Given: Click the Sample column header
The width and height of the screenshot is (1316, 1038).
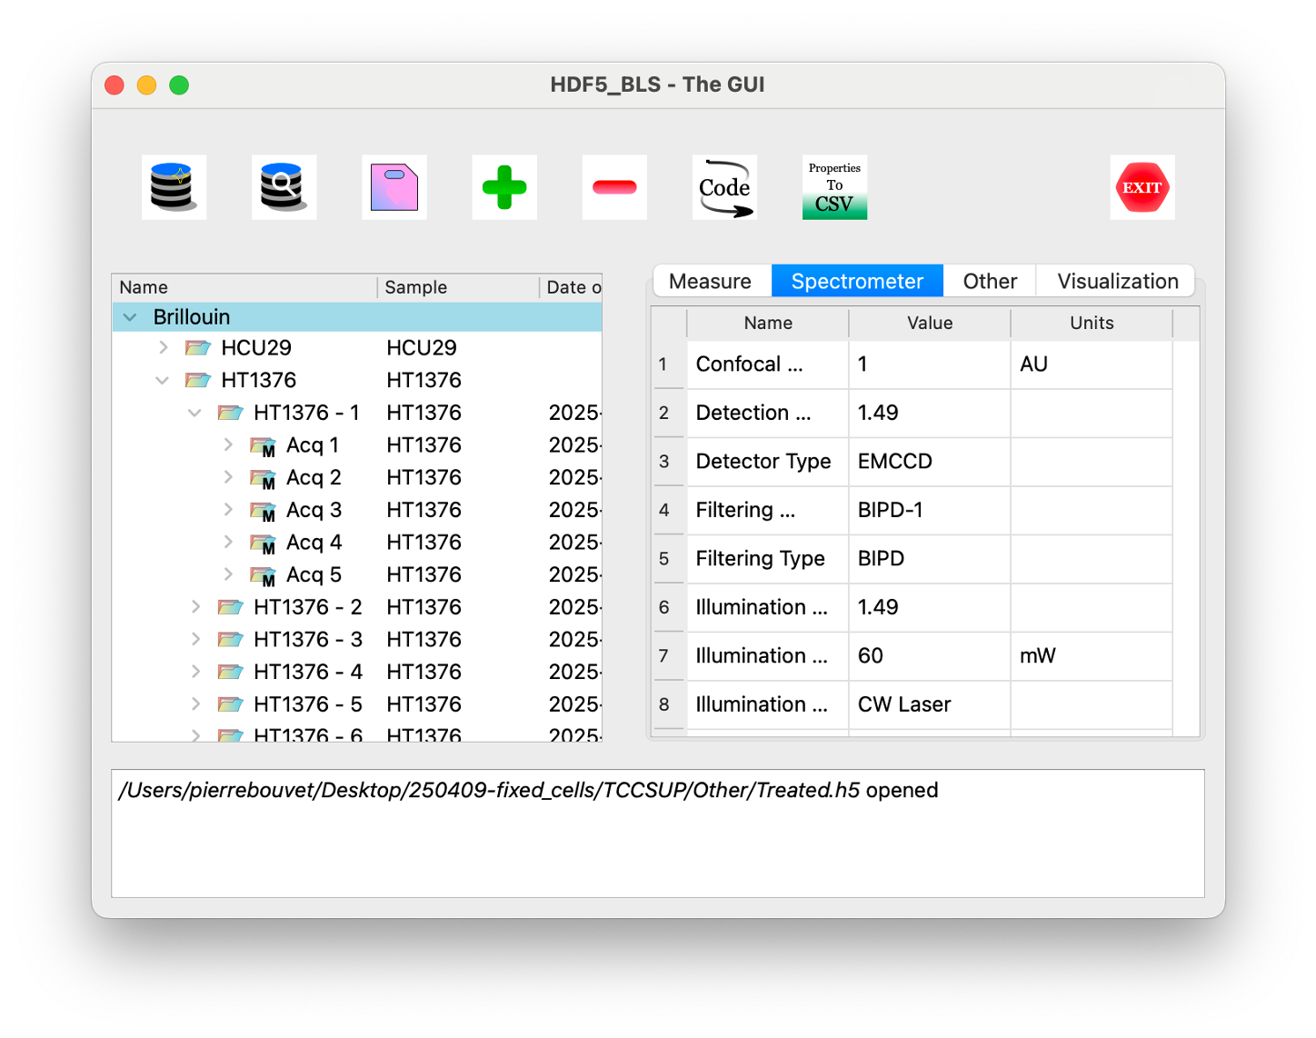Looking at the screenshot, I should [x=415, y=287].
